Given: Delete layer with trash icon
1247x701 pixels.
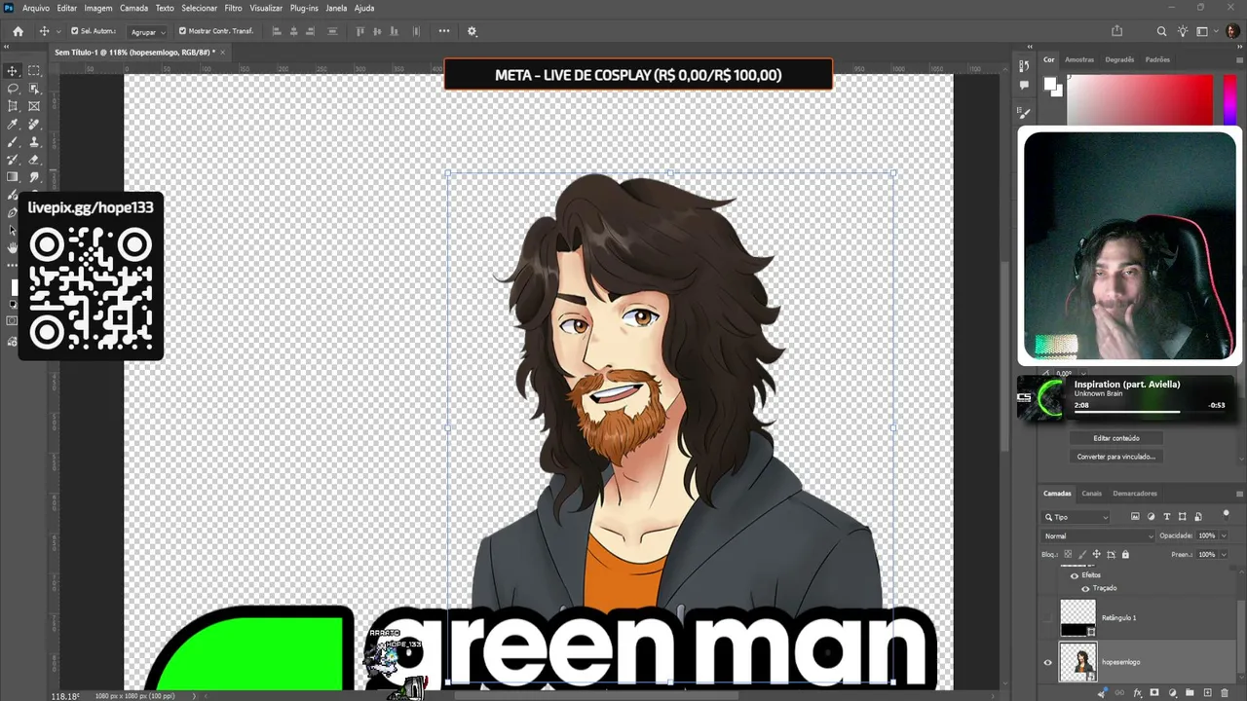Looking at the screenshot, I should coord(1226,693).
